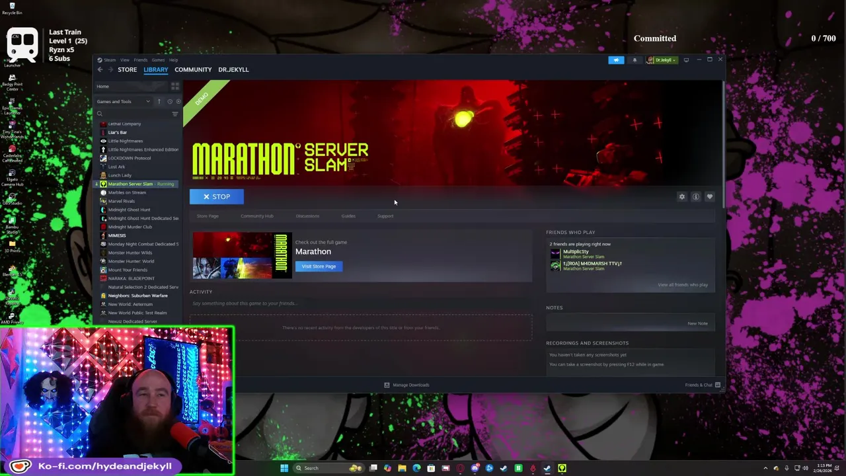Open the Steam announcements megaphone button
This screenshot has height=476, width=846.
[x=616, y=60]
